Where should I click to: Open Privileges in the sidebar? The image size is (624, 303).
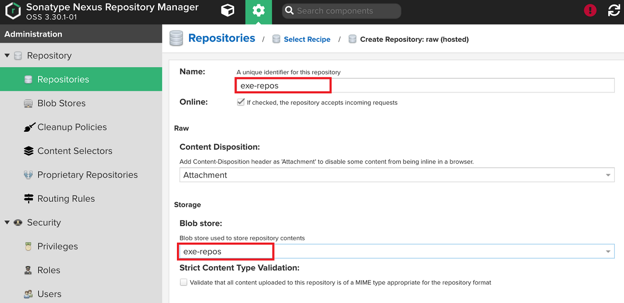[x=81, y=246]
